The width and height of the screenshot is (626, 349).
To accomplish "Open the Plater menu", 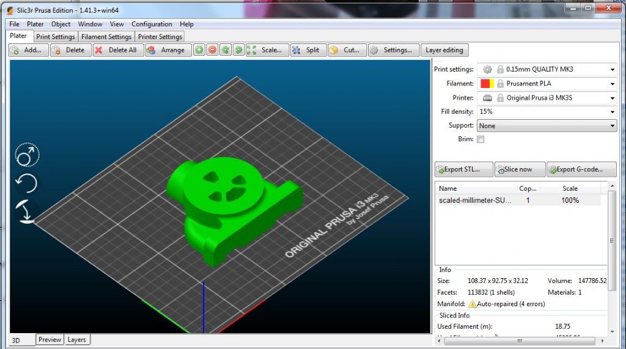I will coord(35,24).
